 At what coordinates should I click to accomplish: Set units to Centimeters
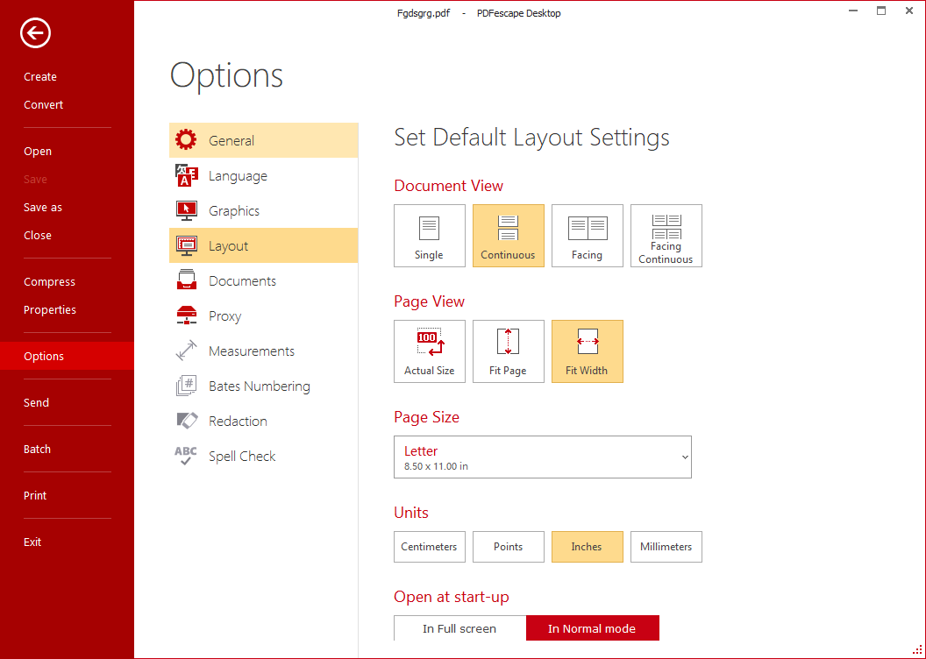tap(429, 547)
